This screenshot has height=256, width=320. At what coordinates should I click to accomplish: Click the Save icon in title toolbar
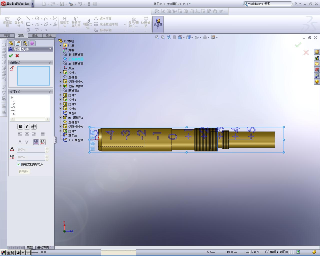coord(62,4)
